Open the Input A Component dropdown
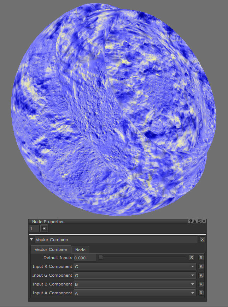 point(135,293)
